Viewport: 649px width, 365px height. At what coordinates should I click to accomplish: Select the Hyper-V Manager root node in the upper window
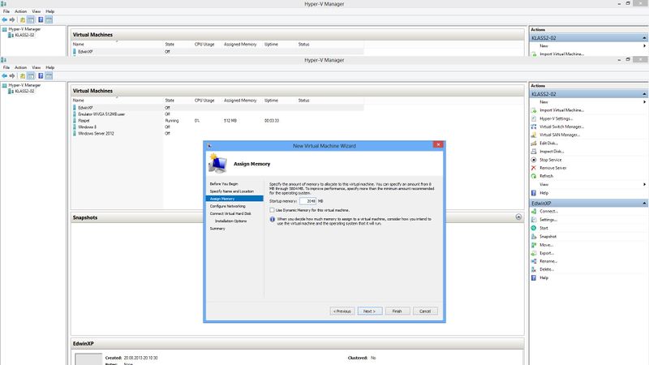pyautogui.click(x=24, y=29)
